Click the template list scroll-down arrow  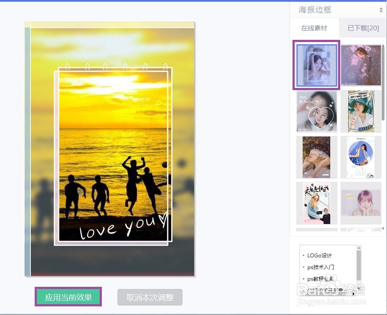(x=383, y=229)
